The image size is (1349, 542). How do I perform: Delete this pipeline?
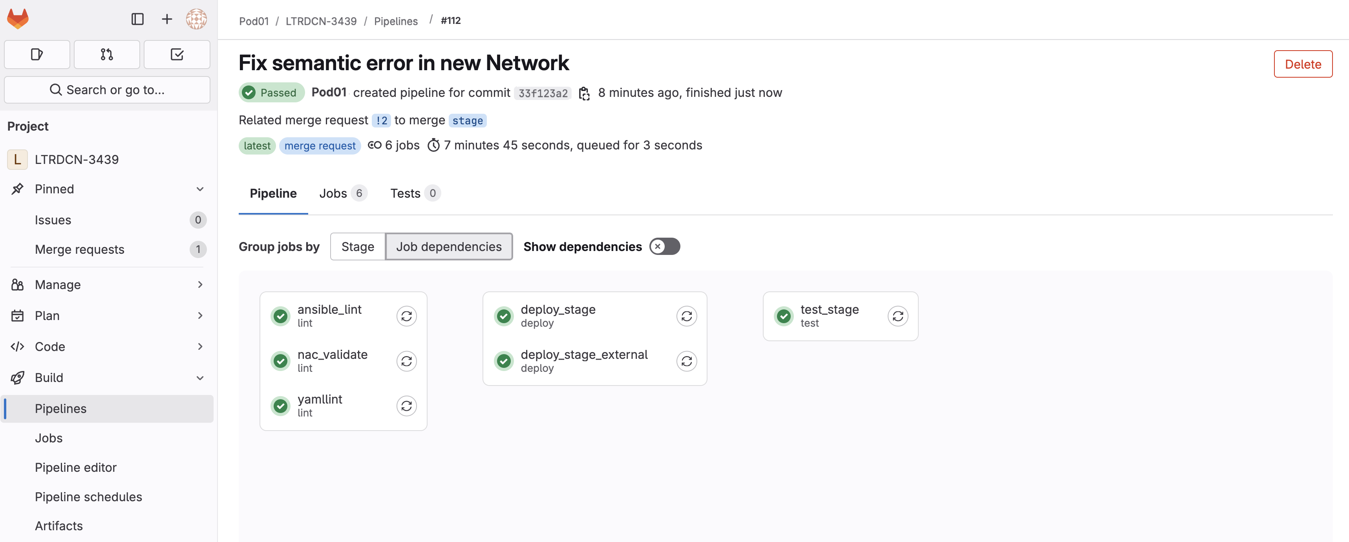point(1303,64)
